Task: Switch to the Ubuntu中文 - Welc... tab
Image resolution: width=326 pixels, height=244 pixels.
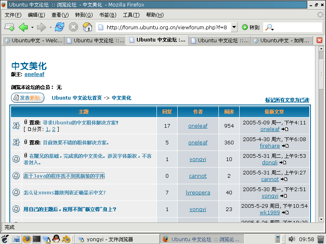Action: coord(34,40)
